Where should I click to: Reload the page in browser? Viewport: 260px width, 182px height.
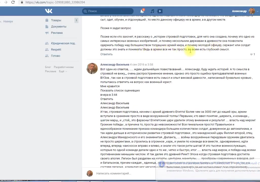tap(13, 2)
